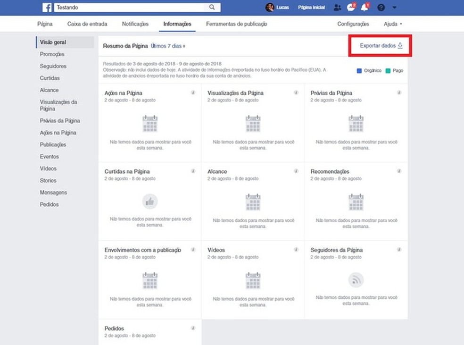Viewport: 464px width, 345px height.
Task: Click calendar icon in Alcance card
Action: pos(253,202)
